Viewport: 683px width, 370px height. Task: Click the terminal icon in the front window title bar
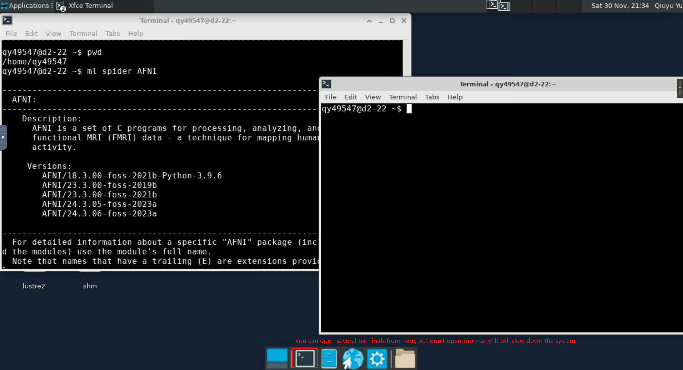(x=326, y=84)
